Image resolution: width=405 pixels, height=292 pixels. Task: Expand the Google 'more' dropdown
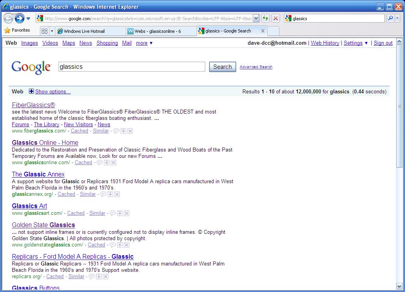pyautogui.click(x=144, y=43)
